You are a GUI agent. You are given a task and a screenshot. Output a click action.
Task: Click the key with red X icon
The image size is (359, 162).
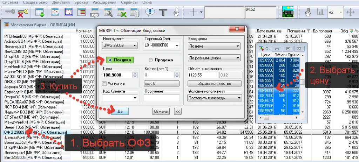point(22,13)
